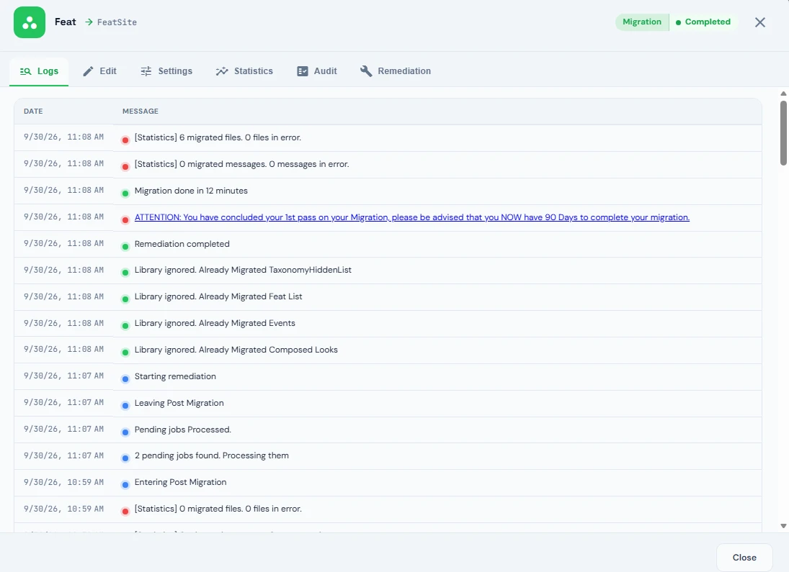Select the 'Already Migrated Events' message

(214, 323)
